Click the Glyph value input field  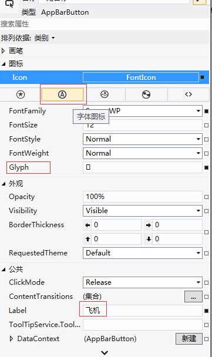point(143,167)
